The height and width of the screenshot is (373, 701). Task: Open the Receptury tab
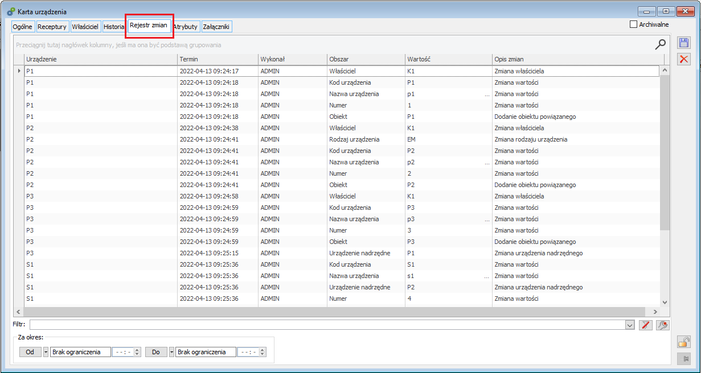(52, 27)
